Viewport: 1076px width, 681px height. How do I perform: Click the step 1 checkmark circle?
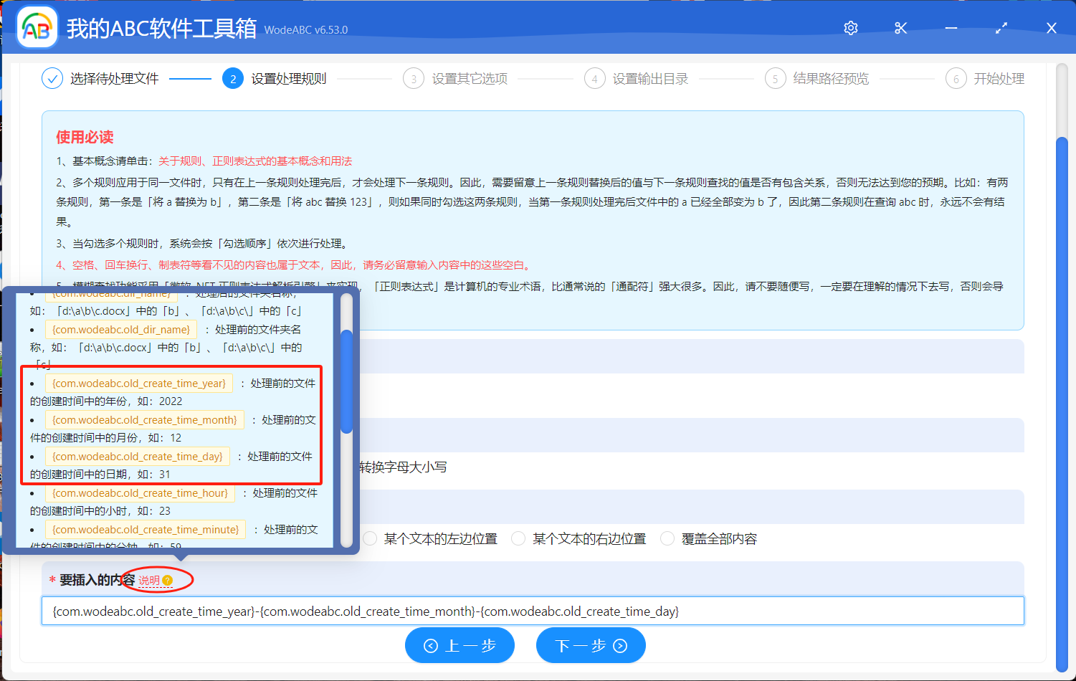click(x=52, y=78)
